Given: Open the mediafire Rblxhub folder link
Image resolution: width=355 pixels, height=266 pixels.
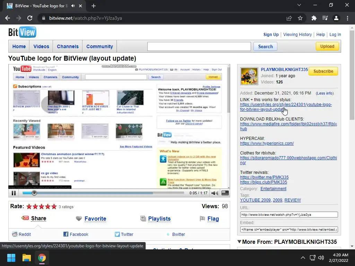Looking at the screenshot, I should [288, 126].
